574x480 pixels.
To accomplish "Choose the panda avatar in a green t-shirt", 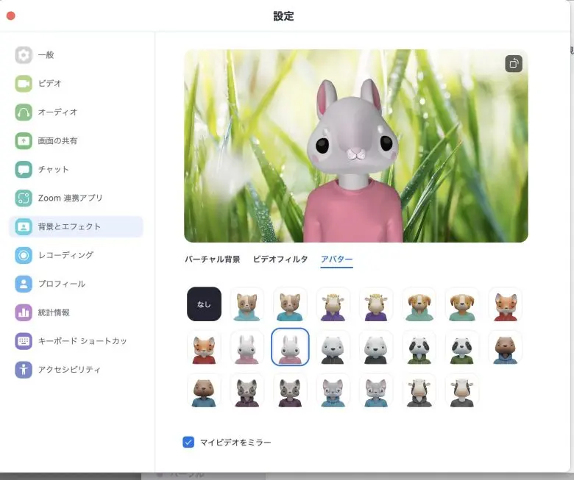I will pos(462,347).
